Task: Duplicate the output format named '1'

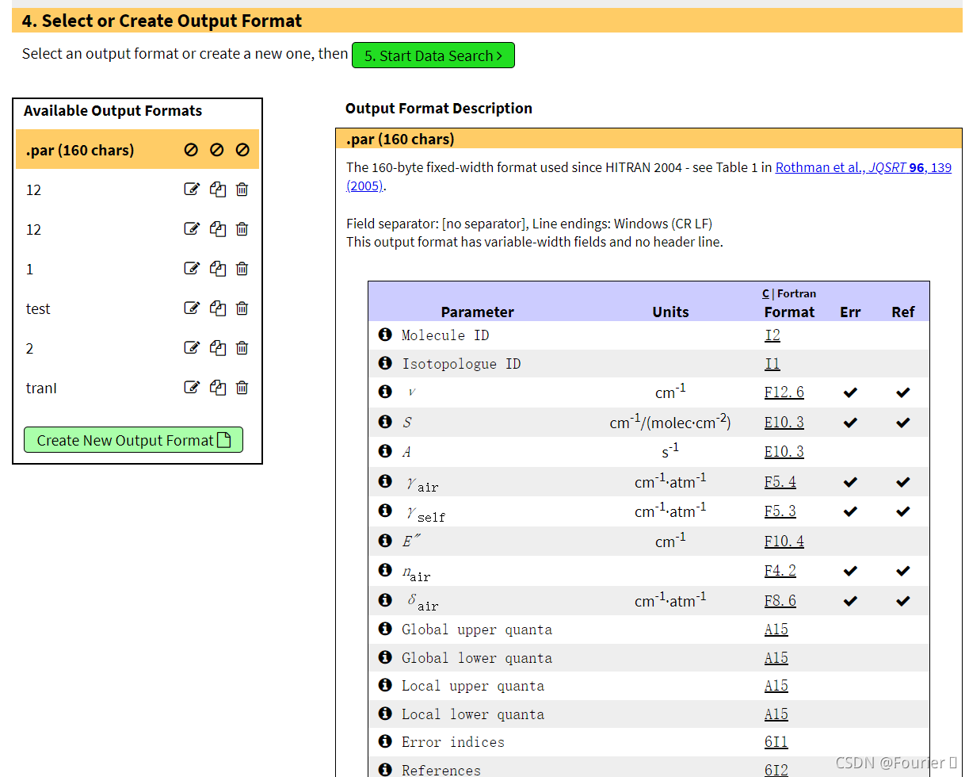Action: tap(218, 268)
